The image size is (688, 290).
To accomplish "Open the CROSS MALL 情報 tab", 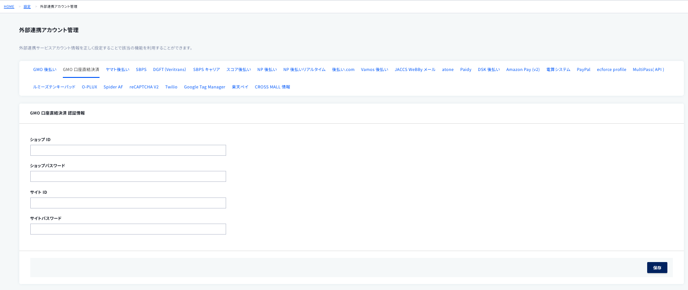I will point(272,87).
